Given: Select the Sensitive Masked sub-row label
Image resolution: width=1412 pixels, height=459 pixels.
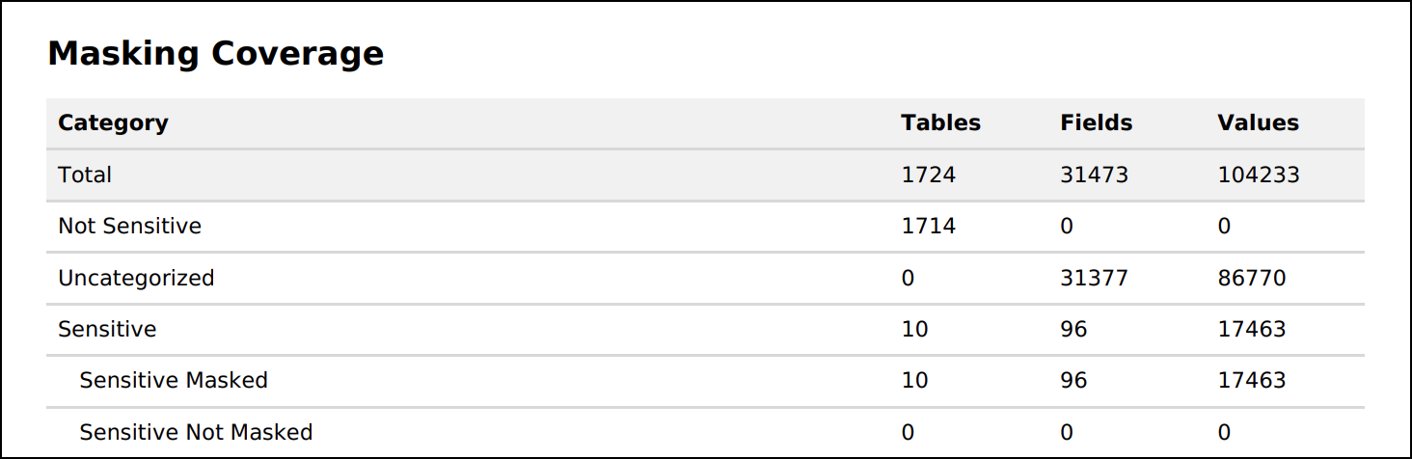Looking at the screenshot, I should 174,380.
